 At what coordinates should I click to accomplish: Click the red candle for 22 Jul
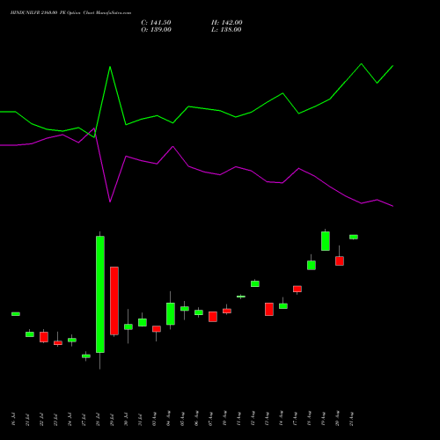(44, 337)
